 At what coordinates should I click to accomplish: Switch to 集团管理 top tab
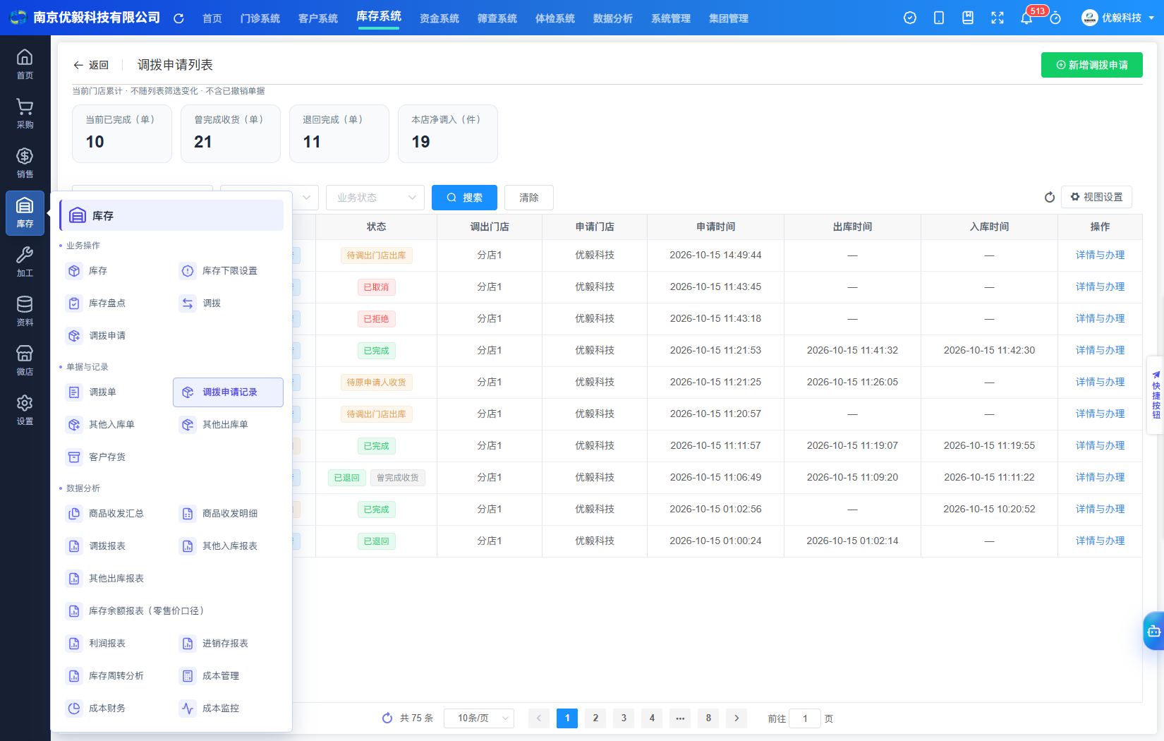(x=729, y=18)
